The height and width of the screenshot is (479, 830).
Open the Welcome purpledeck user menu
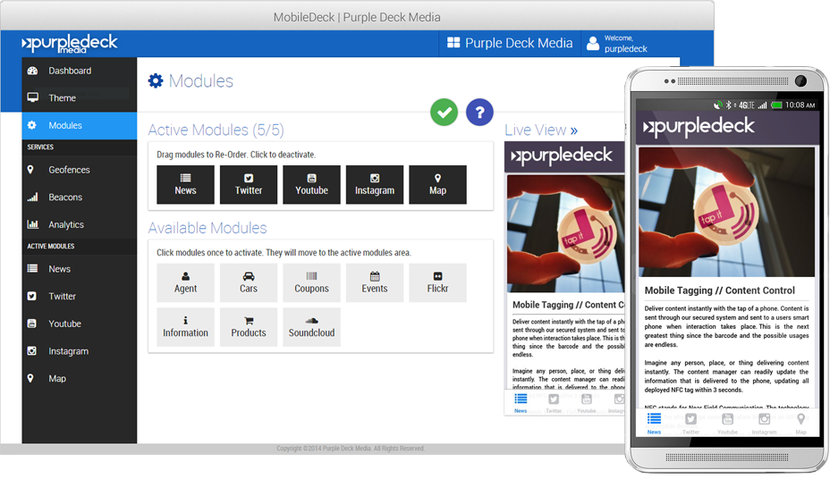pos(617,44)
